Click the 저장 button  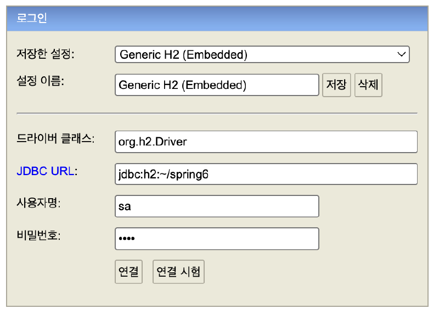point(336,85)
